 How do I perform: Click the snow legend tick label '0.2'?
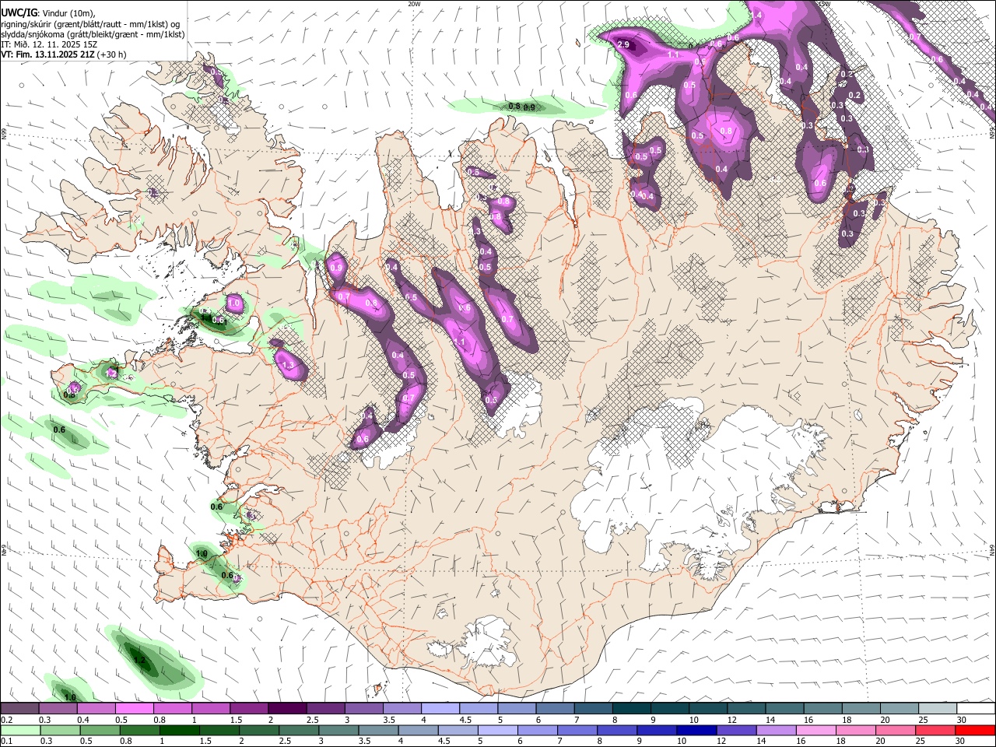7,720
